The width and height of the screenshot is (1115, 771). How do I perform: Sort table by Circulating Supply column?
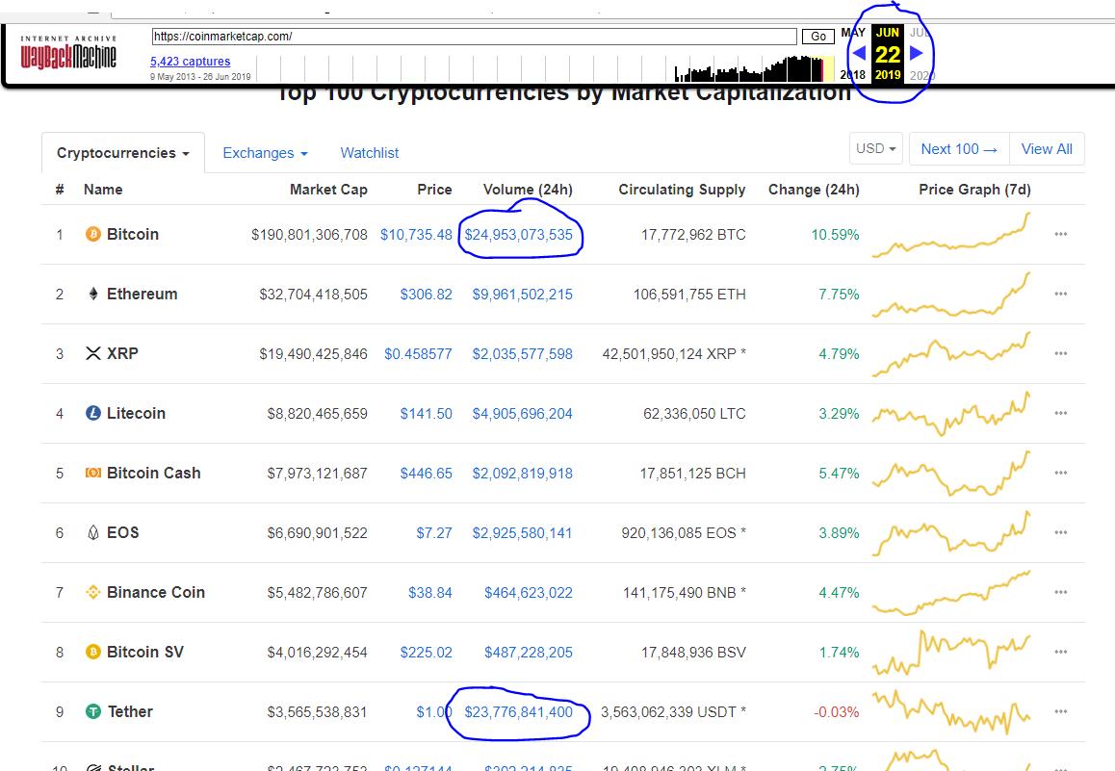click(x=682, y=190)
